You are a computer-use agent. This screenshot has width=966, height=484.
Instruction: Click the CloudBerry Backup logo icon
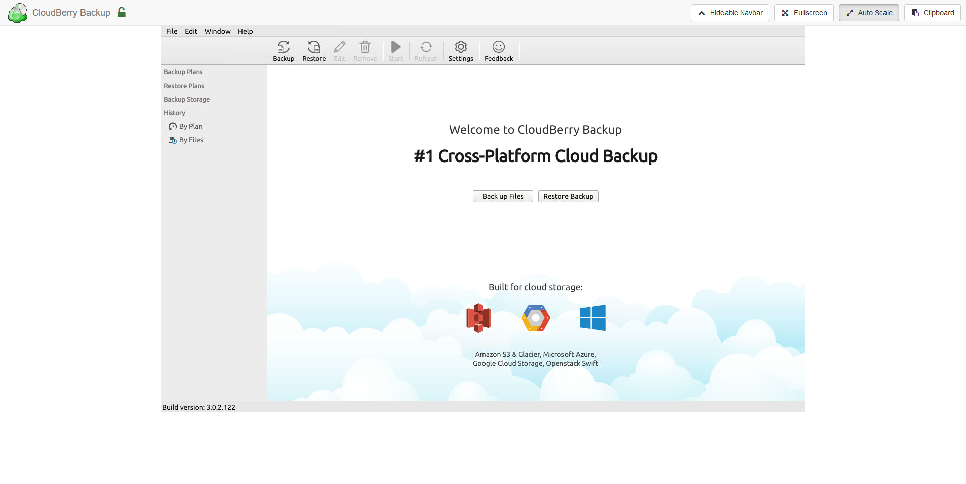coord(18,13)
